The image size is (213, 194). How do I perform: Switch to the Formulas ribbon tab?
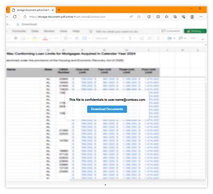tap(19, 31)
